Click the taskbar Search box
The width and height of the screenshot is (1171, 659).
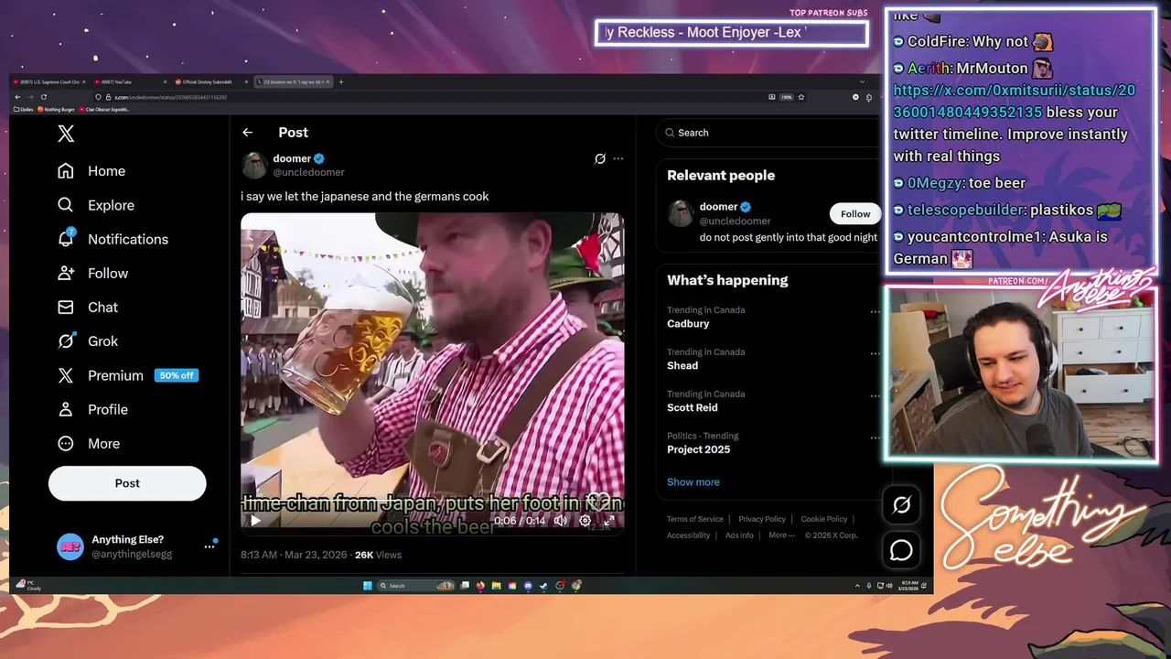(417, 586)
